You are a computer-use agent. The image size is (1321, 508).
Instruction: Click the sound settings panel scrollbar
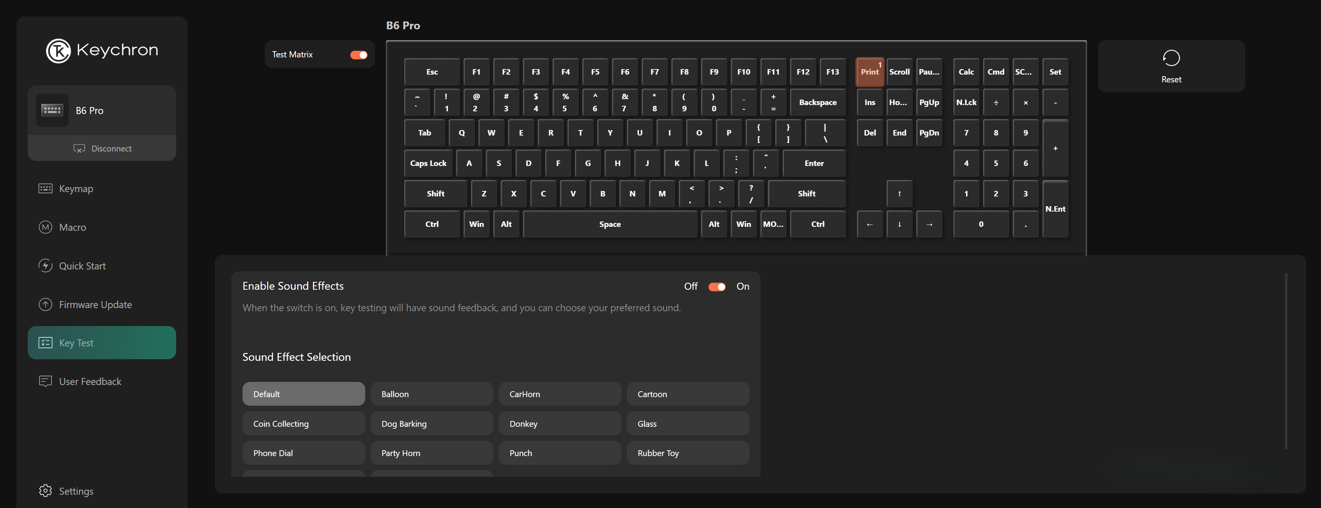point(1286,362)
